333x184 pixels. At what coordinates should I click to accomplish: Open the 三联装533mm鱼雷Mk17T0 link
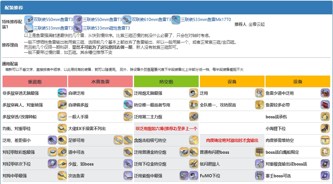pos(206,19)
